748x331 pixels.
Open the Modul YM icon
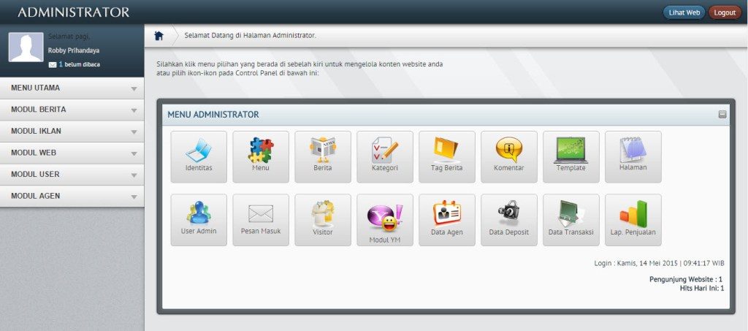click(x=385, y=219)
